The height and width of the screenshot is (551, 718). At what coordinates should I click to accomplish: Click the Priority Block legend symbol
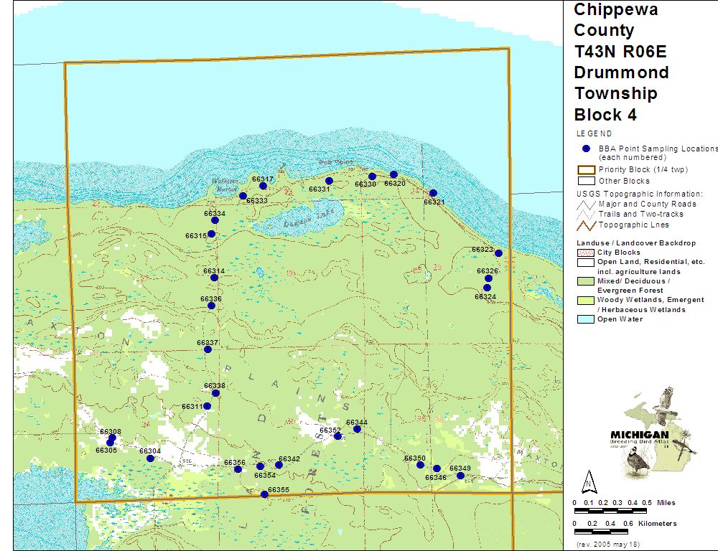586,170
